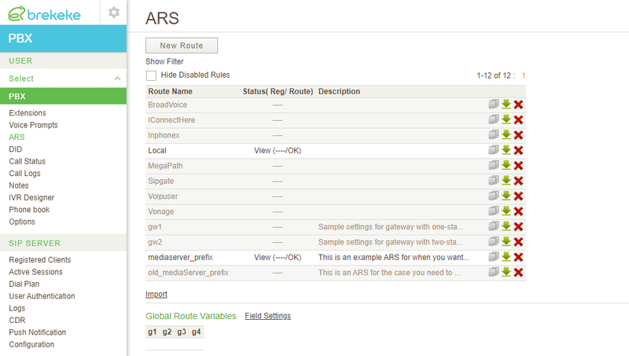Export the Sipgate route
The width and height of the screenshot is (629, 356).
506,181
